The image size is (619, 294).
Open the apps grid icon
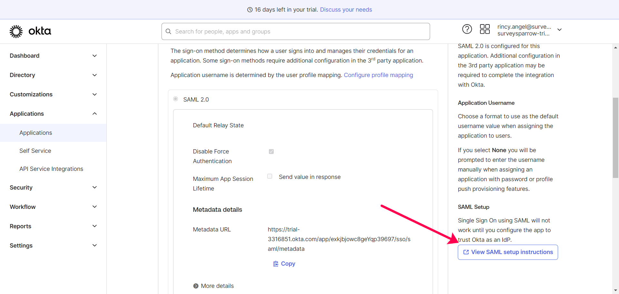[x=485, y=29]
